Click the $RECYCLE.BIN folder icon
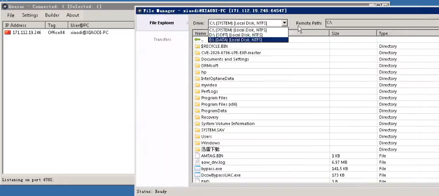Image resolution: width=439 pixels, height=196 pixels. [x=197, y=46]
